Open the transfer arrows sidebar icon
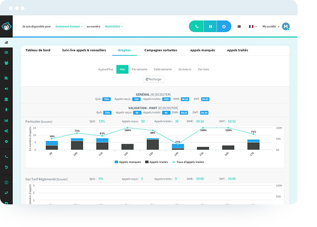Viewport: 317px width, 227px height. pyautogui.click(x=6, y=193)
